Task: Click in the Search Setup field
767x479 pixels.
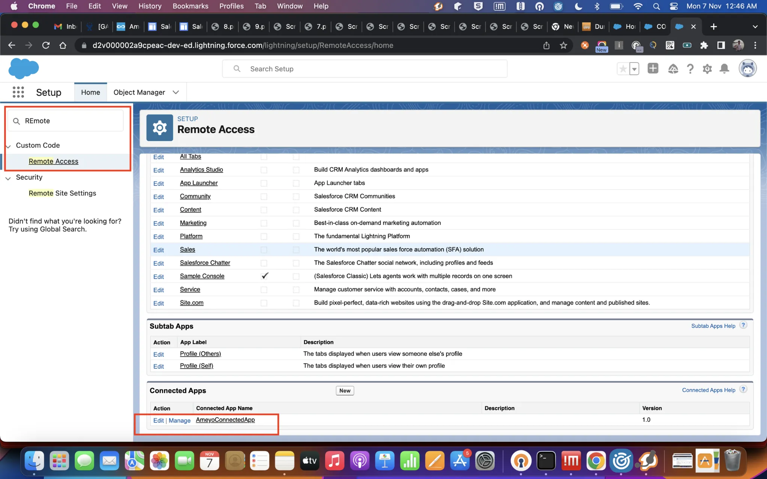Action: [365, 69]
